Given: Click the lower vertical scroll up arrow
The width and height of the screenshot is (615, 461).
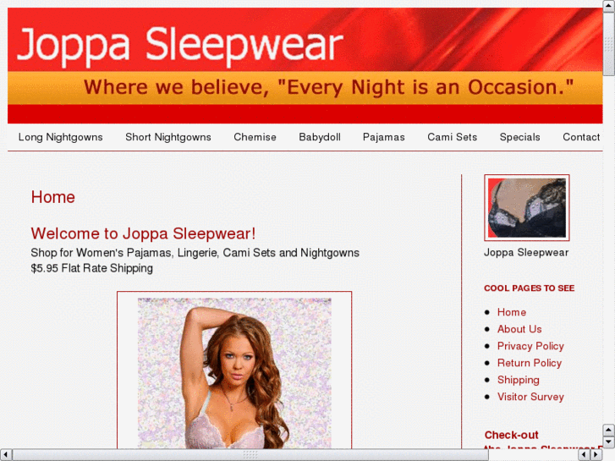Looking at the screenshot, I should [609, 430].
